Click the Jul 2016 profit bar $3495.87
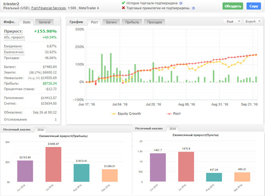The height and width of the screenshot is (196, 265). (53, 164)
